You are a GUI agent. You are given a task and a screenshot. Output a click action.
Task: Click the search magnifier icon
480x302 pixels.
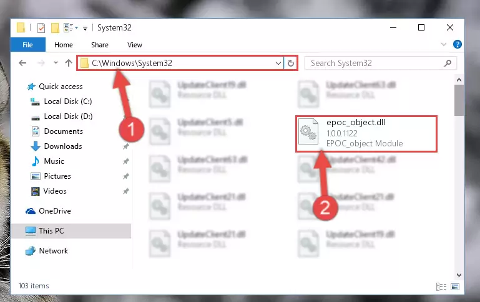(x=448, y=64)
